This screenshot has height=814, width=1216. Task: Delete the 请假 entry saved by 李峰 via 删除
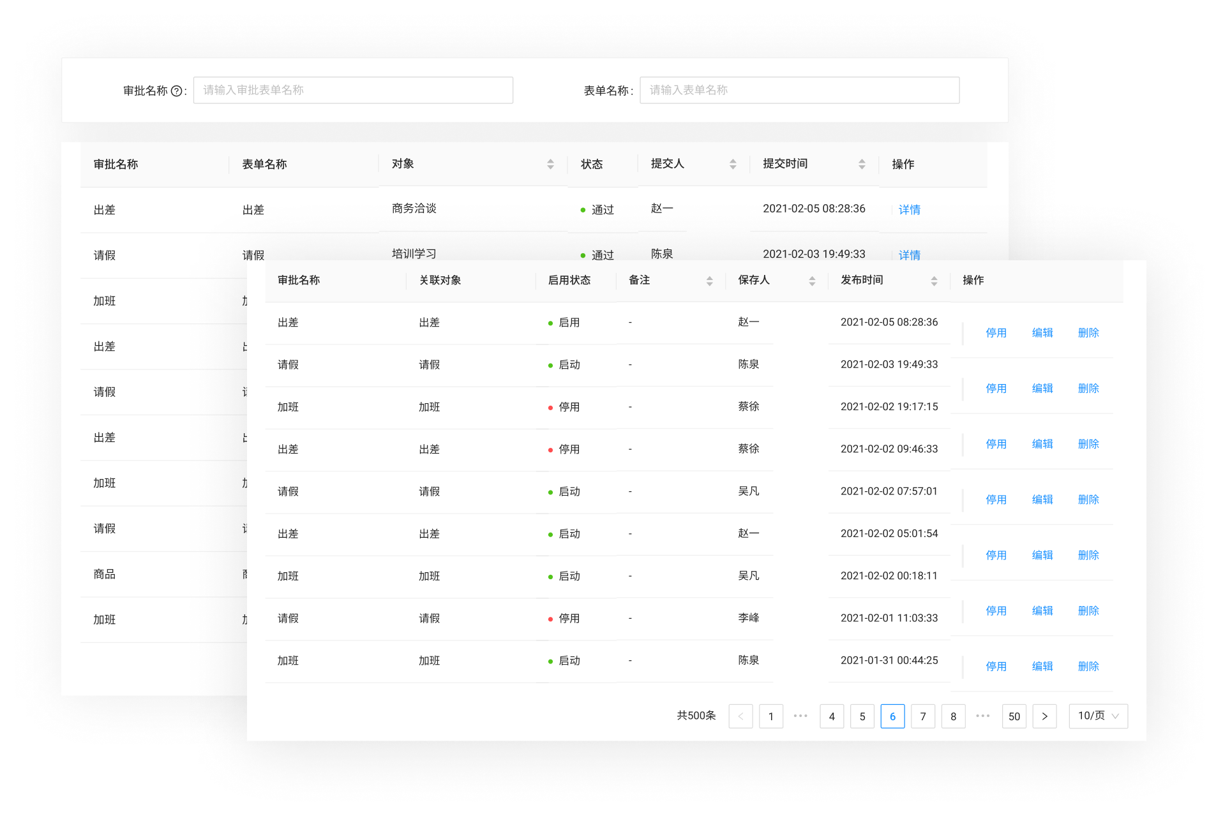click(1088, 610)
